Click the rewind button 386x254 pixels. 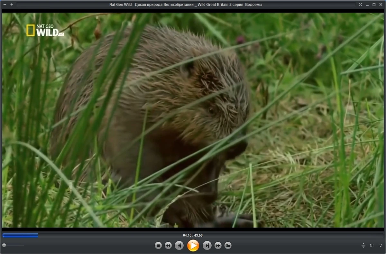point(168,246)
